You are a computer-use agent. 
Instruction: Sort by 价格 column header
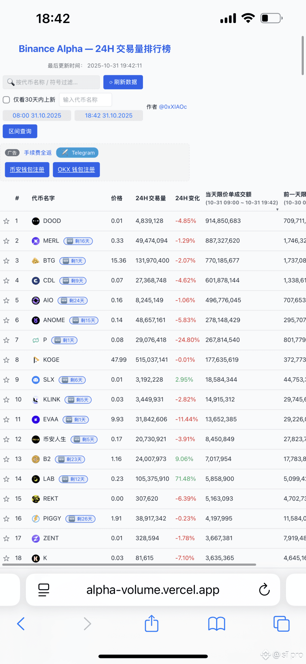pyautogui.click(x=117, y=198)
